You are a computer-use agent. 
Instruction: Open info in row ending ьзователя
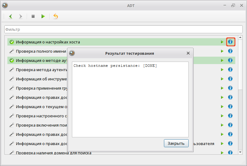(230, 144)
